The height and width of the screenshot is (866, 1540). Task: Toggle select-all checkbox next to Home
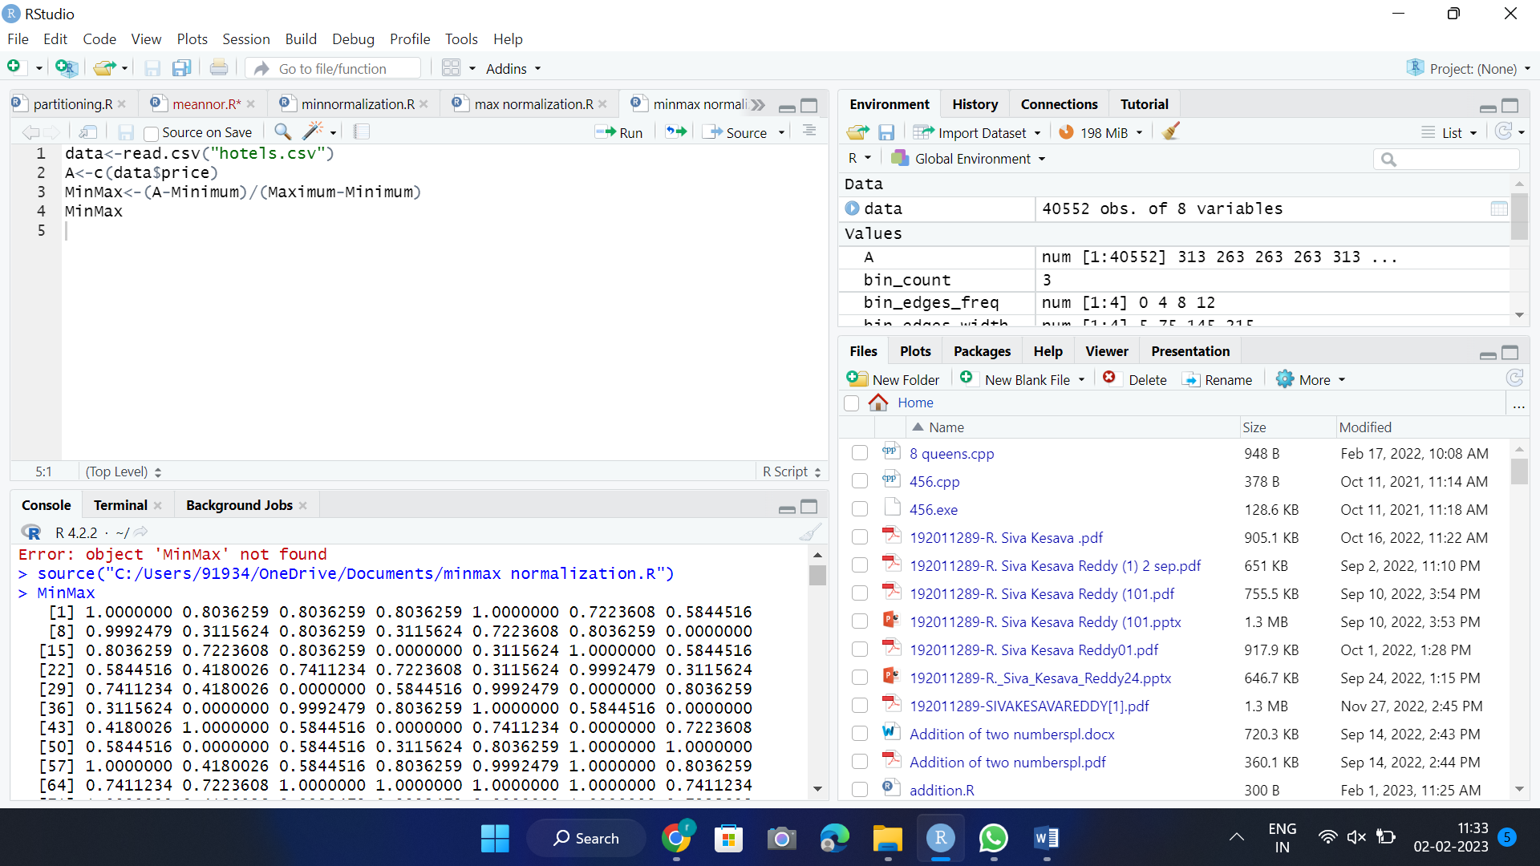click(x=852, y=403)
